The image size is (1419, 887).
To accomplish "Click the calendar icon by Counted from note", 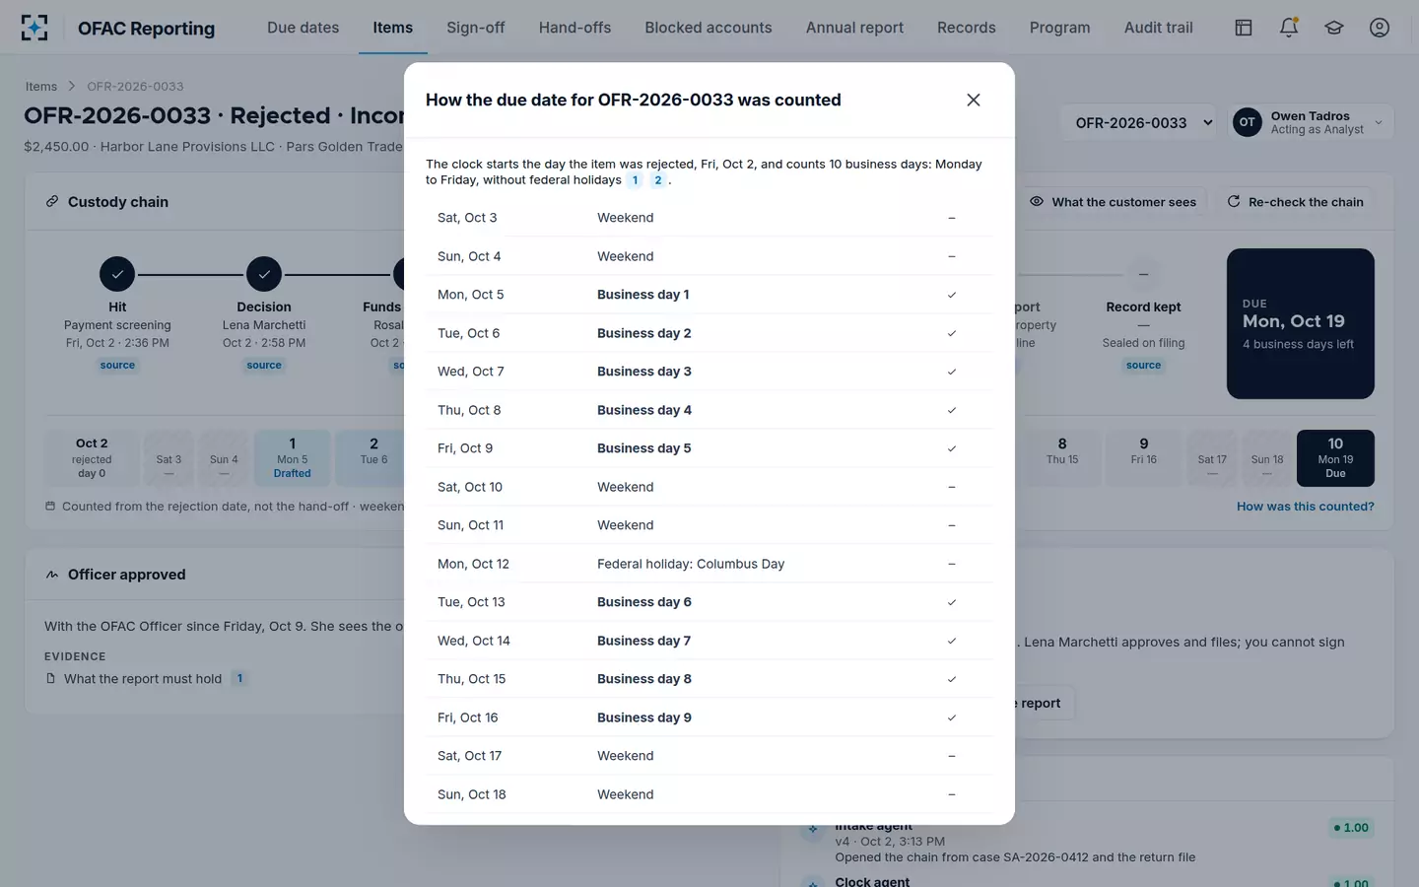I will (50, 507).
